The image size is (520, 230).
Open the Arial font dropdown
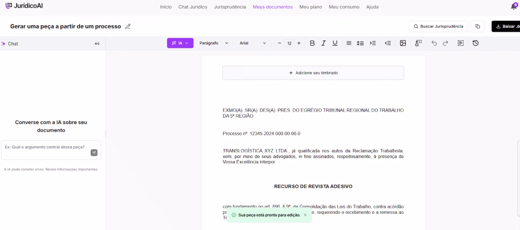253,43
